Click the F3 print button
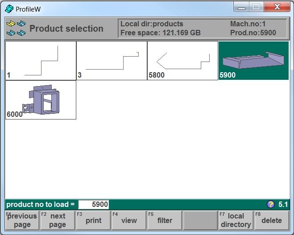 93,220
